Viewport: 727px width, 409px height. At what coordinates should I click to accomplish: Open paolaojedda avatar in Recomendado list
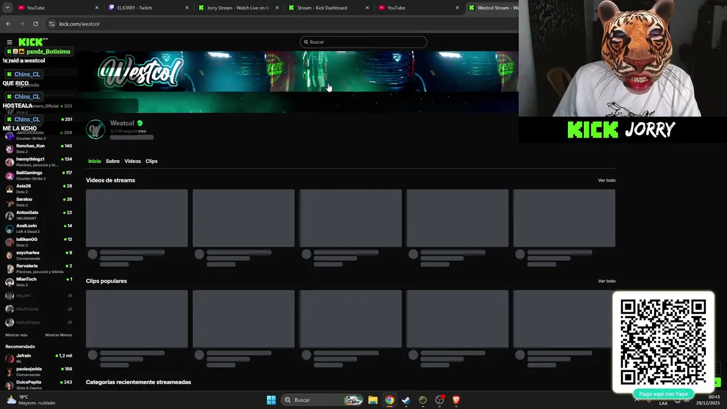coord(10,372)
